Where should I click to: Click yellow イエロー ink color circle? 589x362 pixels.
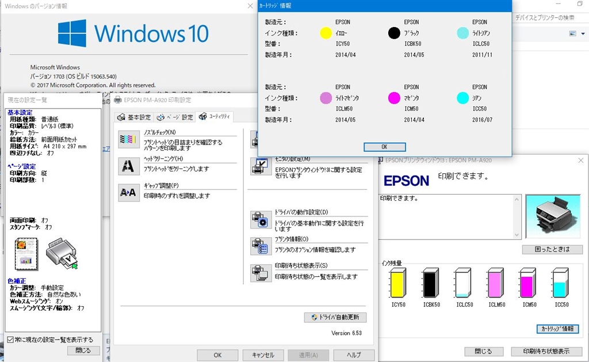(326, 33)
